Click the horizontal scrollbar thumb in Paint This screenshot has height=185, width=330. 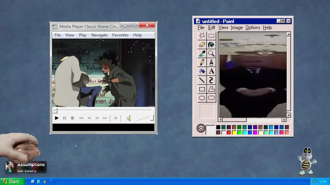[x=235, y=120]
